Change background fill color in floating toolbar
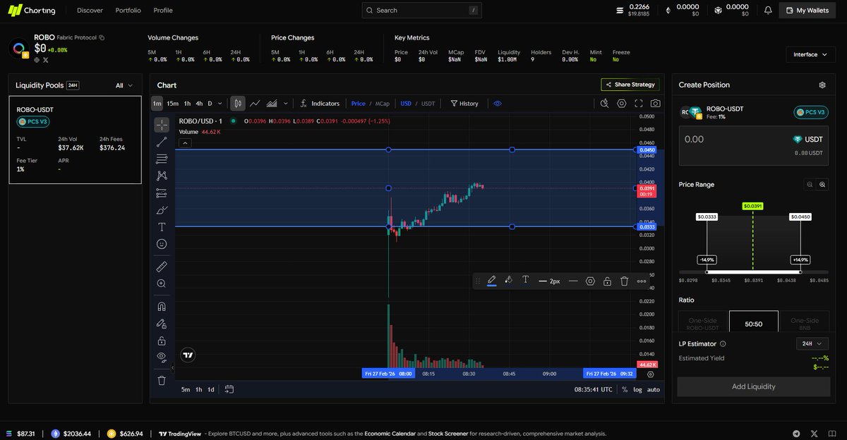 point(509,281)
